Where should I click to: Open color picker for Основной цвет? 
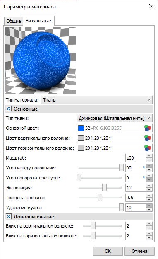[x=148, y=128]
